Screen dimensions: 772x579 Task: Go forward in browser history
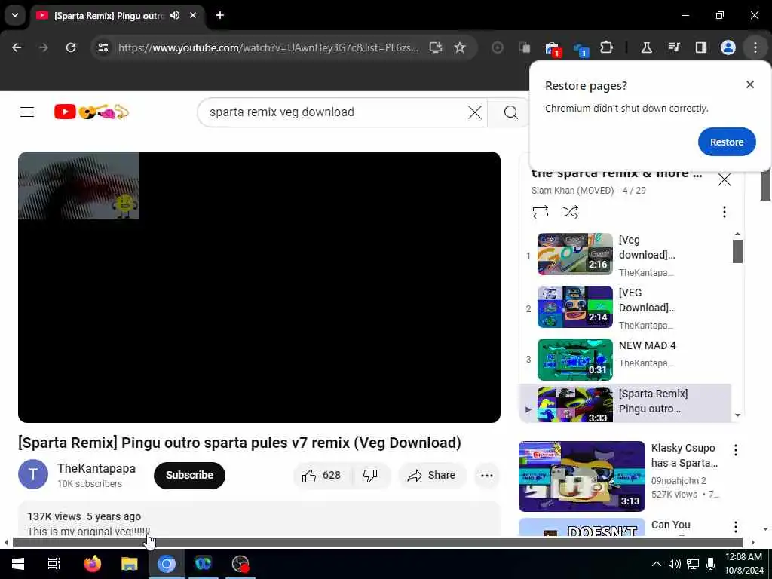point(44,47)
